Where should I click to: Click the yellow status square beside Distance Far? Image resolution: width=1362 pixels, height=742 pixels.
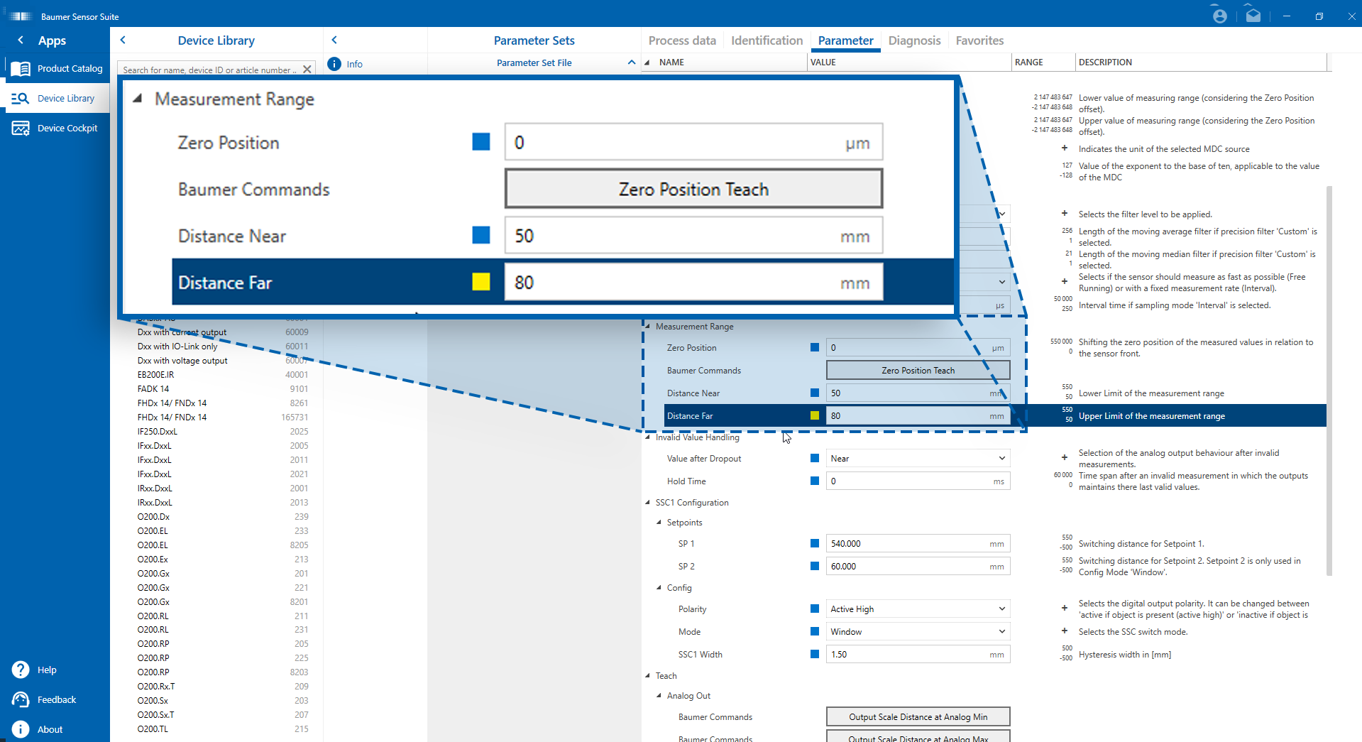[815, 416]
